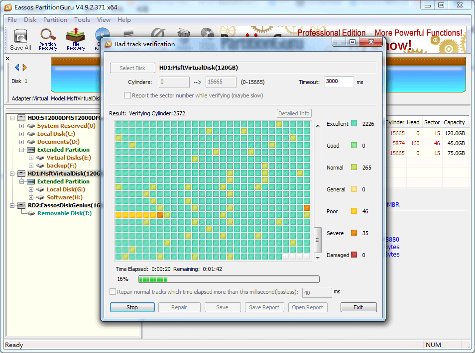Image resolution: width=475 pixels, height=353 pixels.
Task: Click the Local Disk(C:) drive icon
Action: click(31, 134)
